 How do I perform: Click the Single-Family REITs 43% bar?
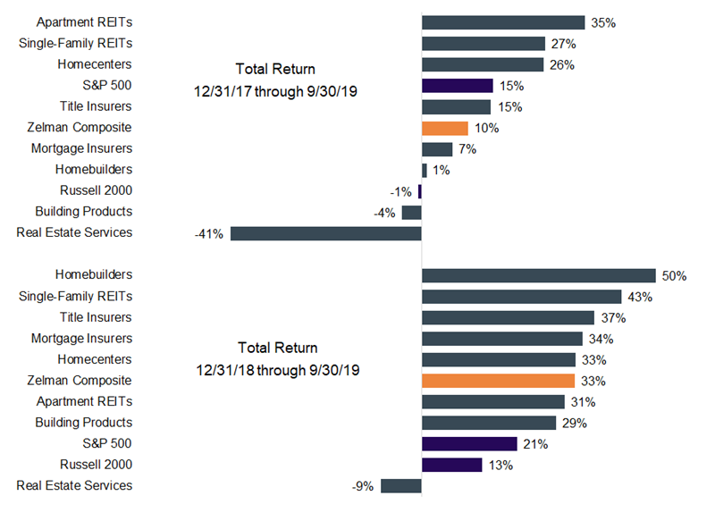coord(521,297)
